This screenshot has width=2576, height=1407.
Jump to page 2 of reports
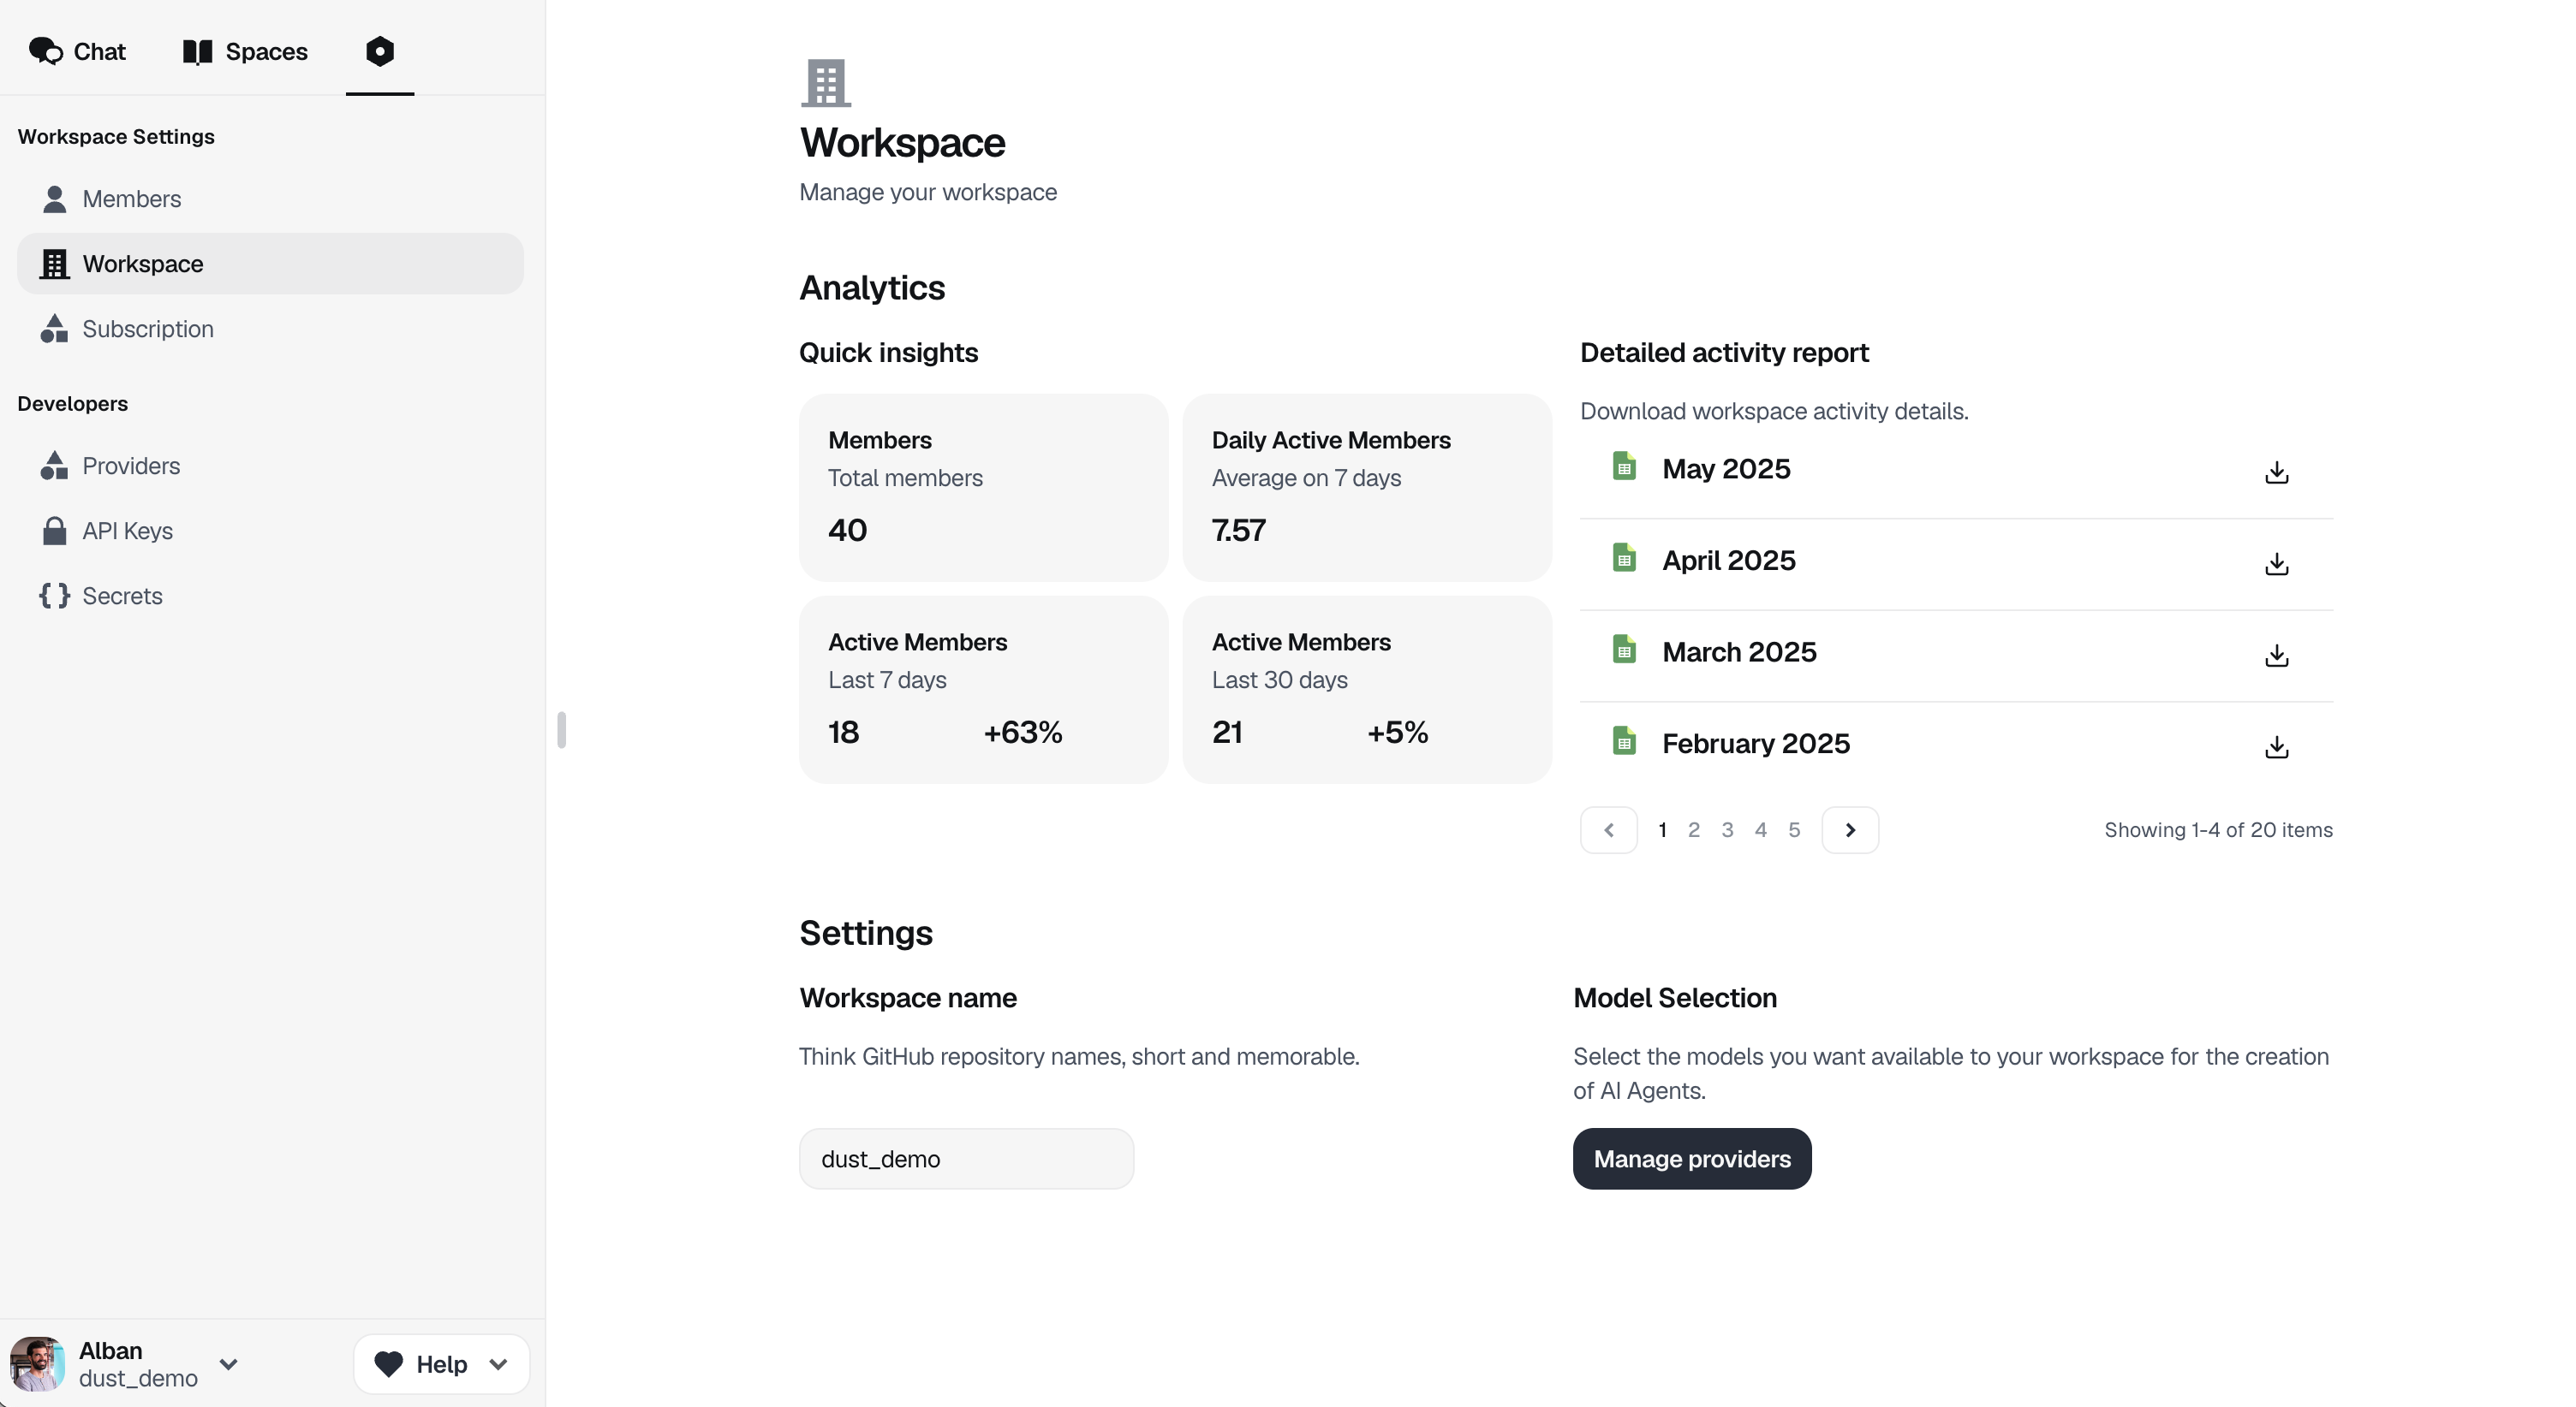click(1694, 830)
